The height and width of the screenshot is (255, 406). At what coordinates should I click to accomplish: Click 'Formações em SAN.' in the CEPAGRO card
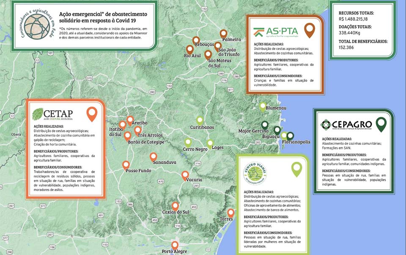(336, 148)
